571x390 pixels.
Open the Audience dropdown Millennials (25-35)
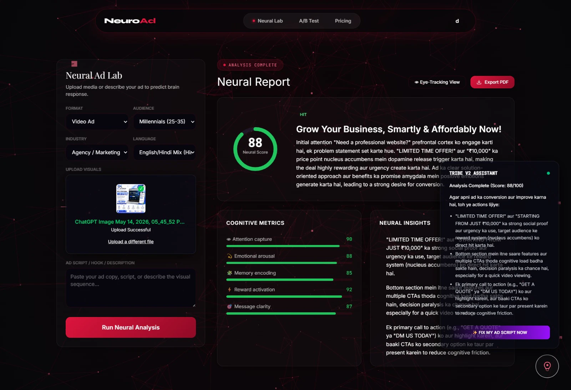click(x=165, y=121)
